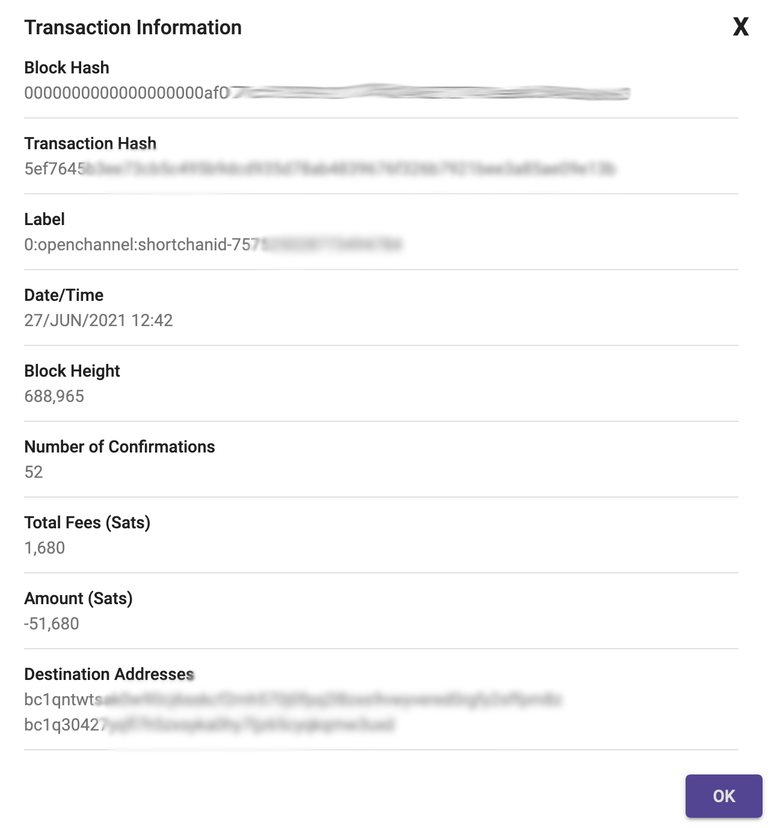Click the Transaction Information title
The height and width of the screenshot is (828, 777).
click(133, 28)
